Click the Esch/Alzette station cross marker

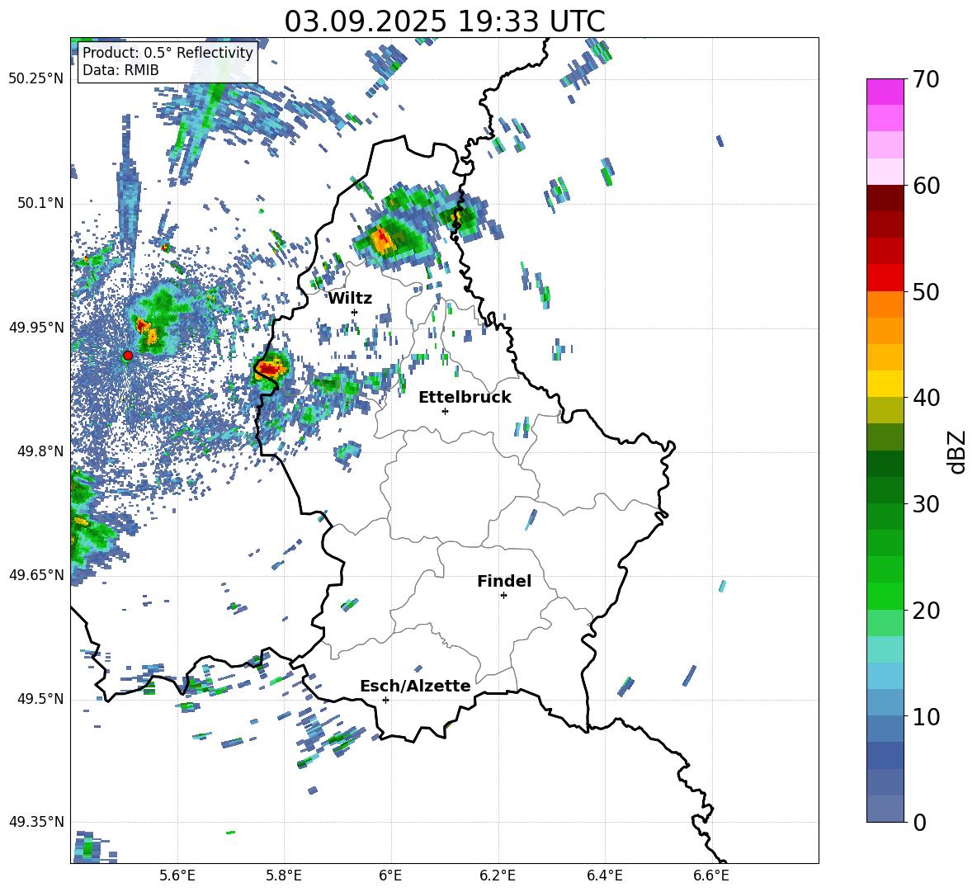click(385, 700)
